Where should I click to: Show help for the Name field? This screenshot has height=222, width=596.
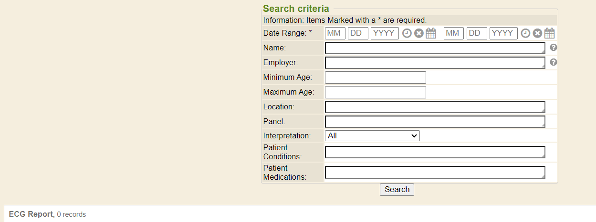[x=554, y=48]
